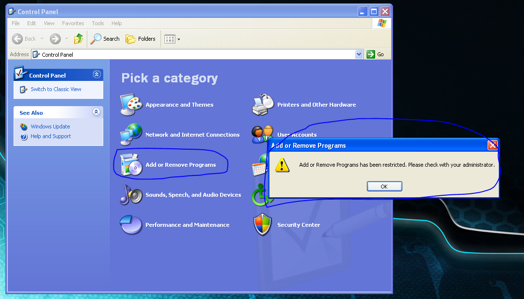Open the Appearance and Themes icon
The height and width of the screenshot is (299, 524).
[x=131, y=105]
